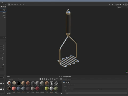Open the Help menu
The image size is (128, 96).
click(x=2, y=2)
